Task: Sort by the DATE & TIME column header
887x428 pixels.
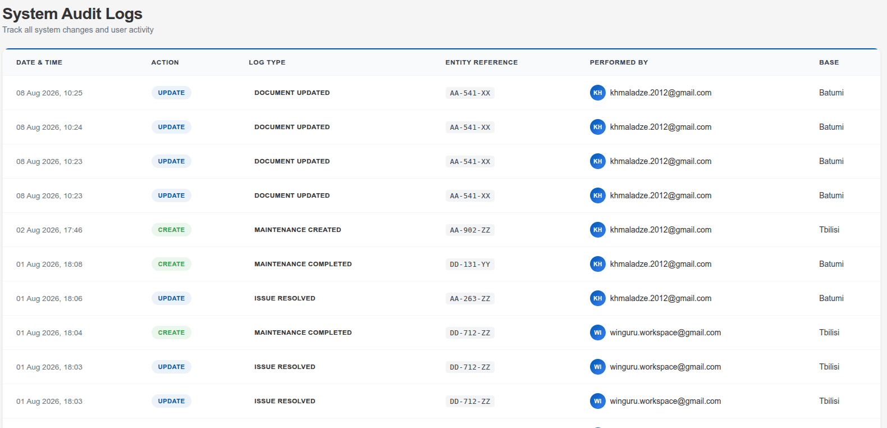Action: 39,62
